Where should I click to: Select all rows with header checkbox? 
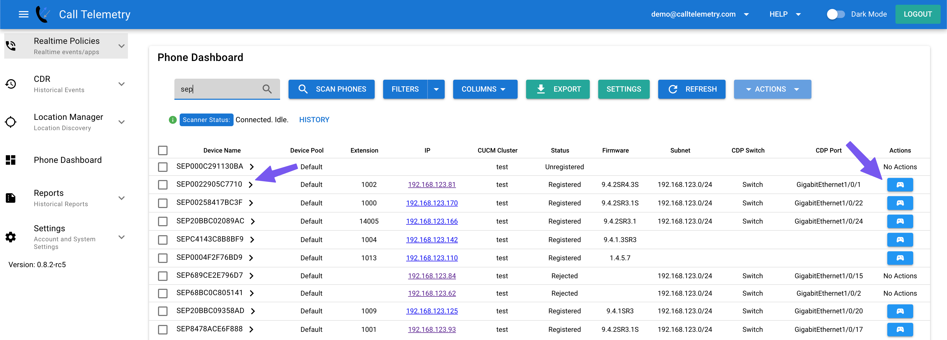(163, 150)
